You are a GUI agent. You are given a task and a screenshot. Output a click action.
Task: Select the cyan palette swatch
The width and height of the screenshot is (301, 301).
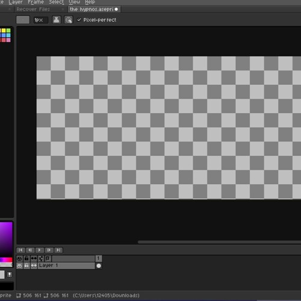point(8,36)
